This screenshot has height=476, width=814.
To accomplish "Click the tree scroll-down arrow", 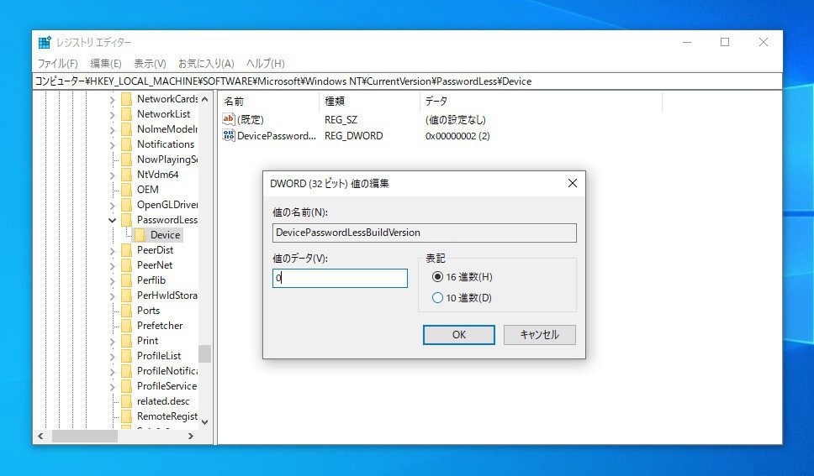I will click(204, 422).
